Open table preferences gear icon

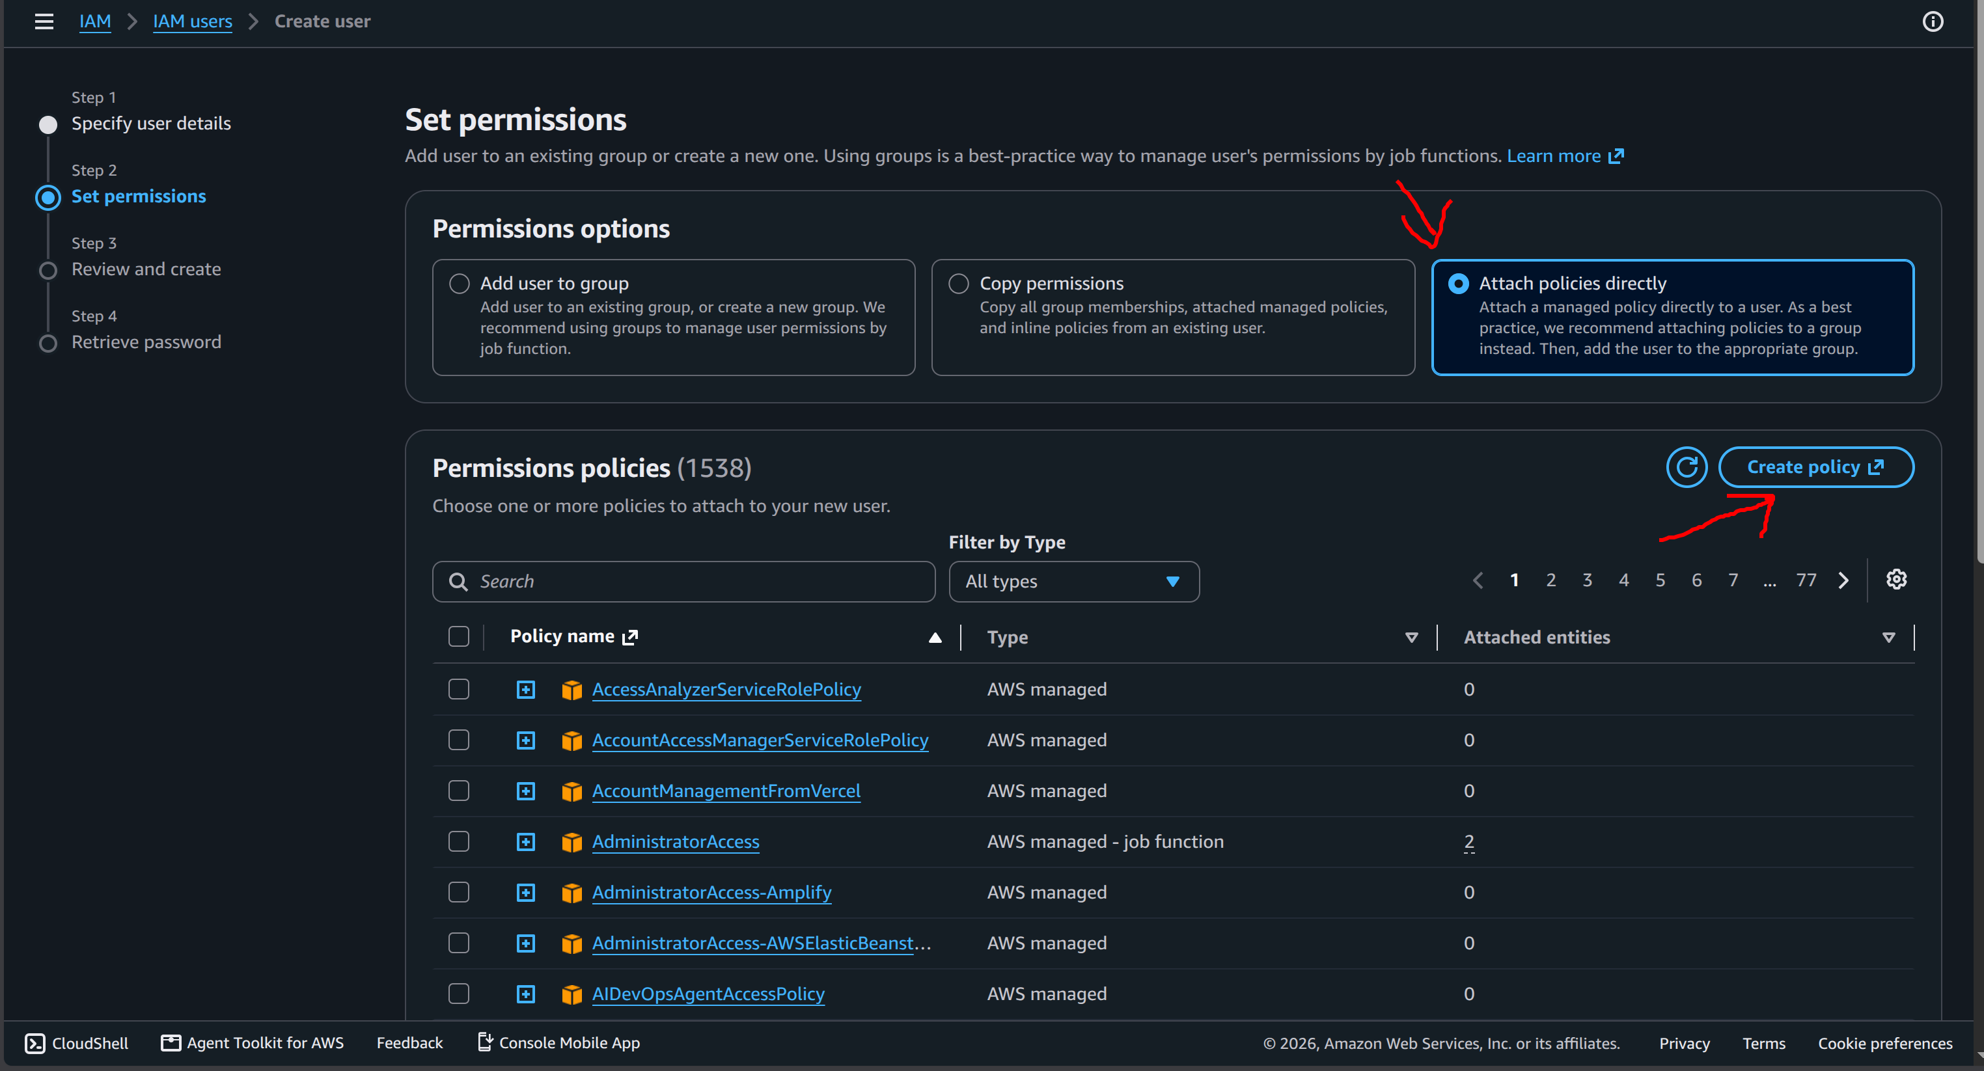point(1896,580)
